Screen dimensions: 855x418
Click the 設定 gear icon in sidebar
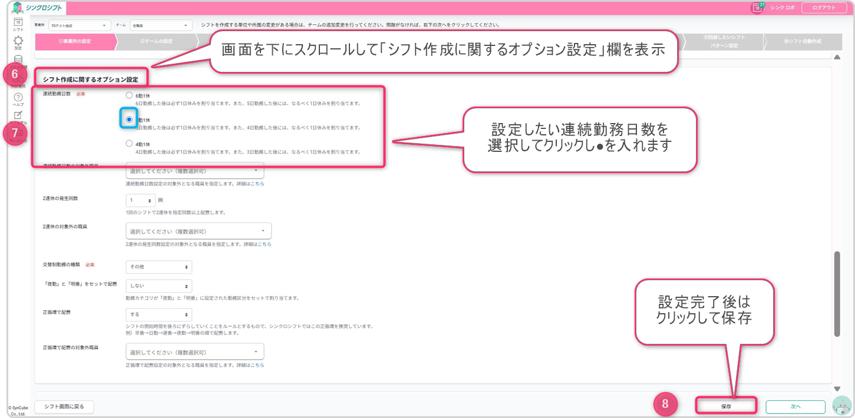[x=18, y=41]
